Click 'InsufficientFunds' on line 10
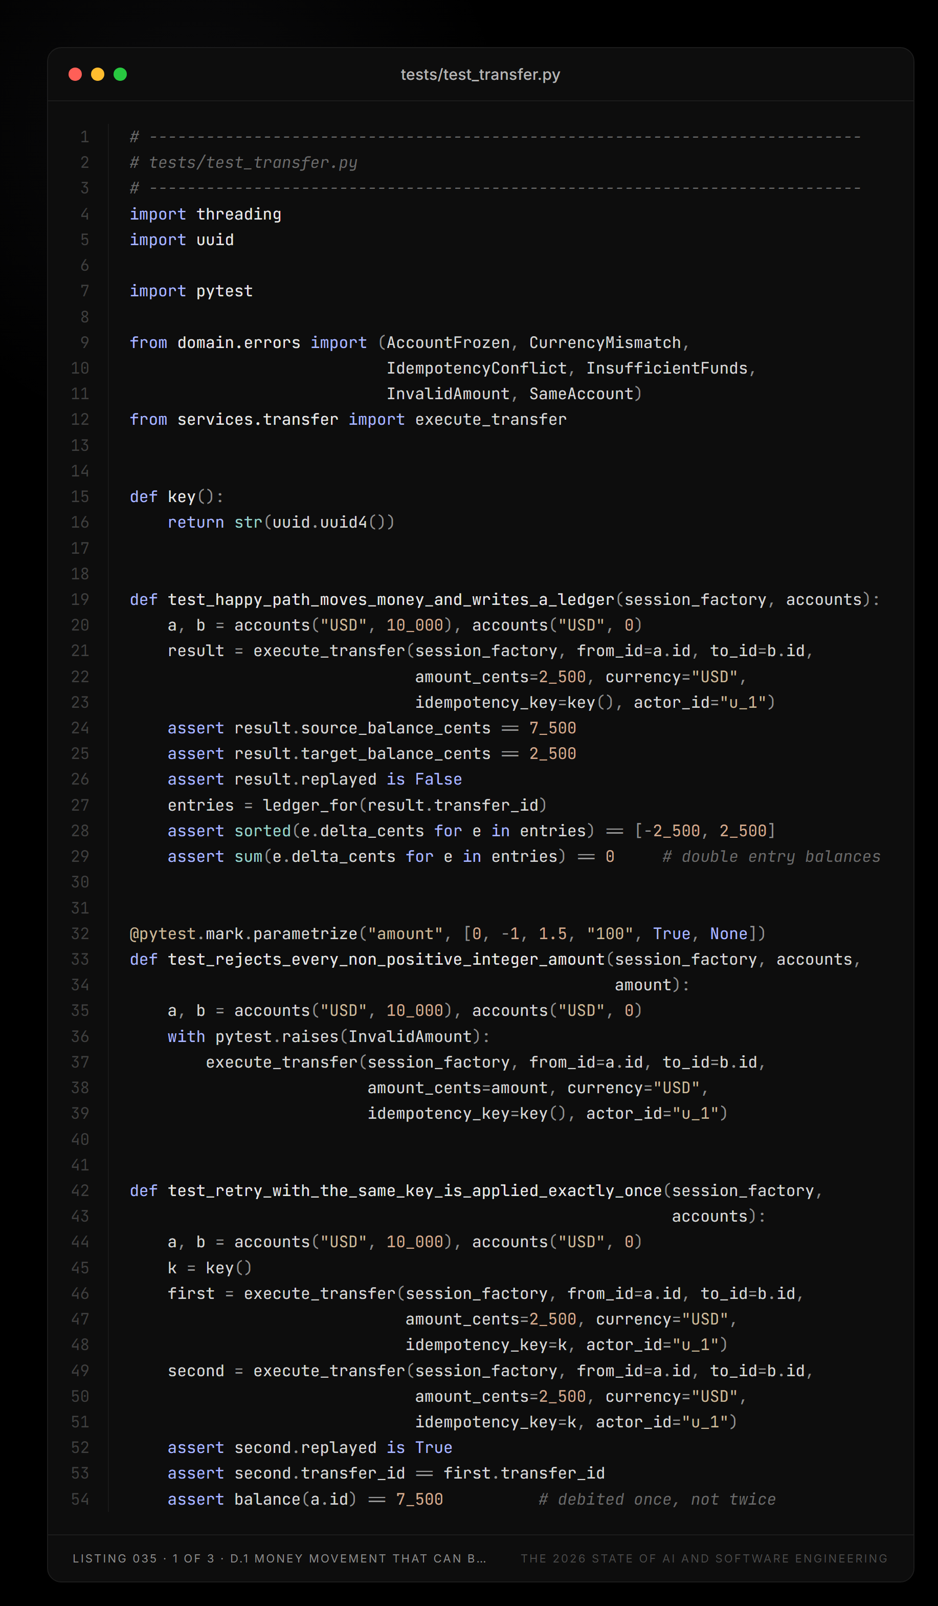Viewport: 938px width, 1606px height. click(667, 368)
